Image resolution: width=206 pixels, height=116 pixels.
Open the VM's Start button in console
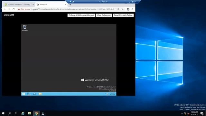click(23, 94)
